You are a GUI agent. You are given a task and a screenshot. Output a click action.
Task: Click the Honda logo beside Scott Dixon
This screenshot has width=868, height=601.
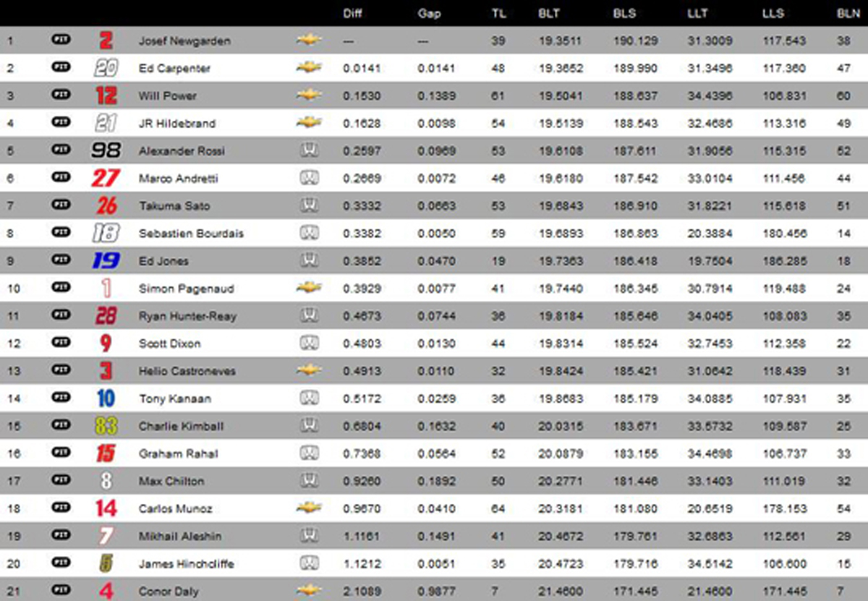(310, 343)
